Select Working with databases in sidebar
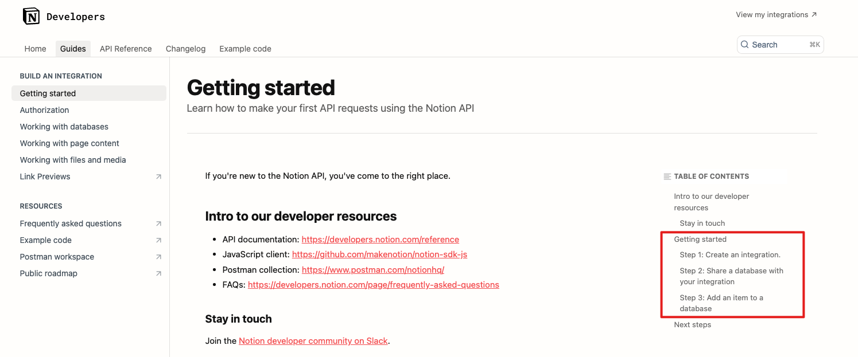The height and width of the screenshot is (357, 858). [64, 127]
